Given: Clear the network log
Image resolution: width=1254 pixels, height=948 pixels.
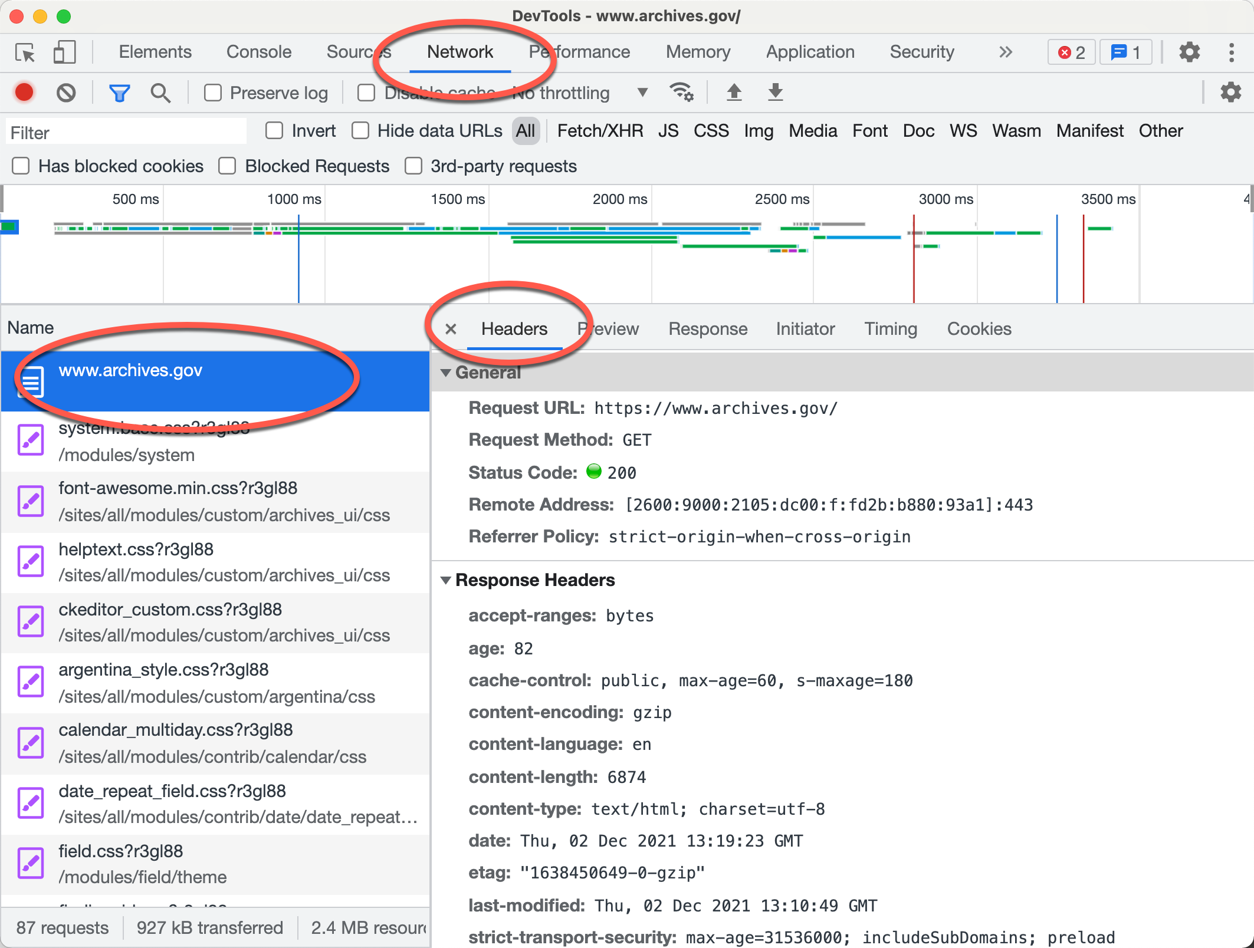Looking at the screenshot, I should click(66, 93).
